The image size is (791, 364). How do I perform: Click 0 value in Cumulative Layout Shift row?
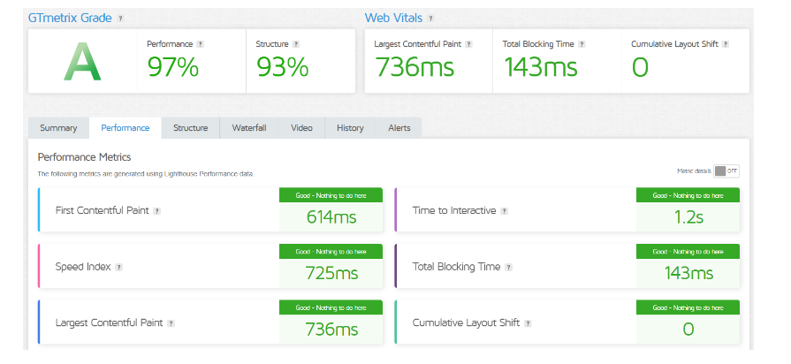688,330
